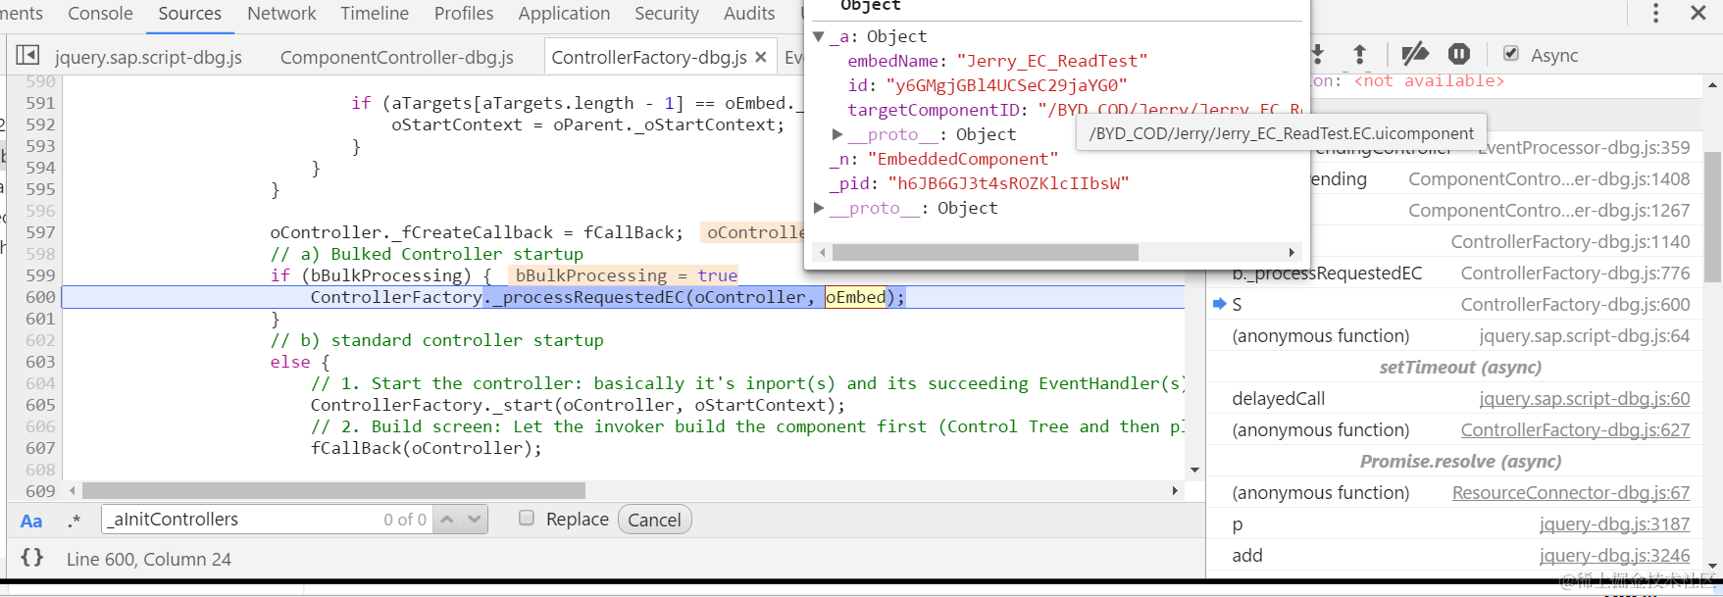The height and width of the screenshot is (597, 1723).
Task: Toggle the file navigator sidebar icon
Action: [27, 55]
